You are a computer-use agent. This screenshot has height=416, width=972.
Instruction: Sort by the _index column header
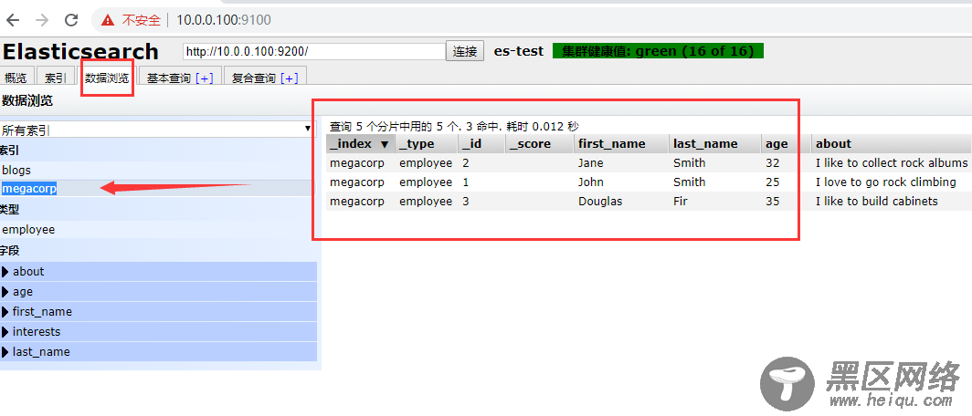pos(360,143)
